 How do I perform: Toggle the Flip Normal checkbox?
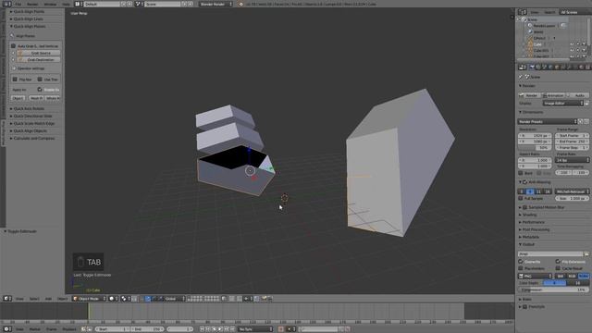pos(15,80)
